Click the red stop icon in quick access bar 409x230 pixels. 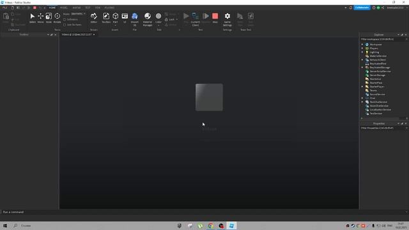pyautogui.click(x=35, y=8)
